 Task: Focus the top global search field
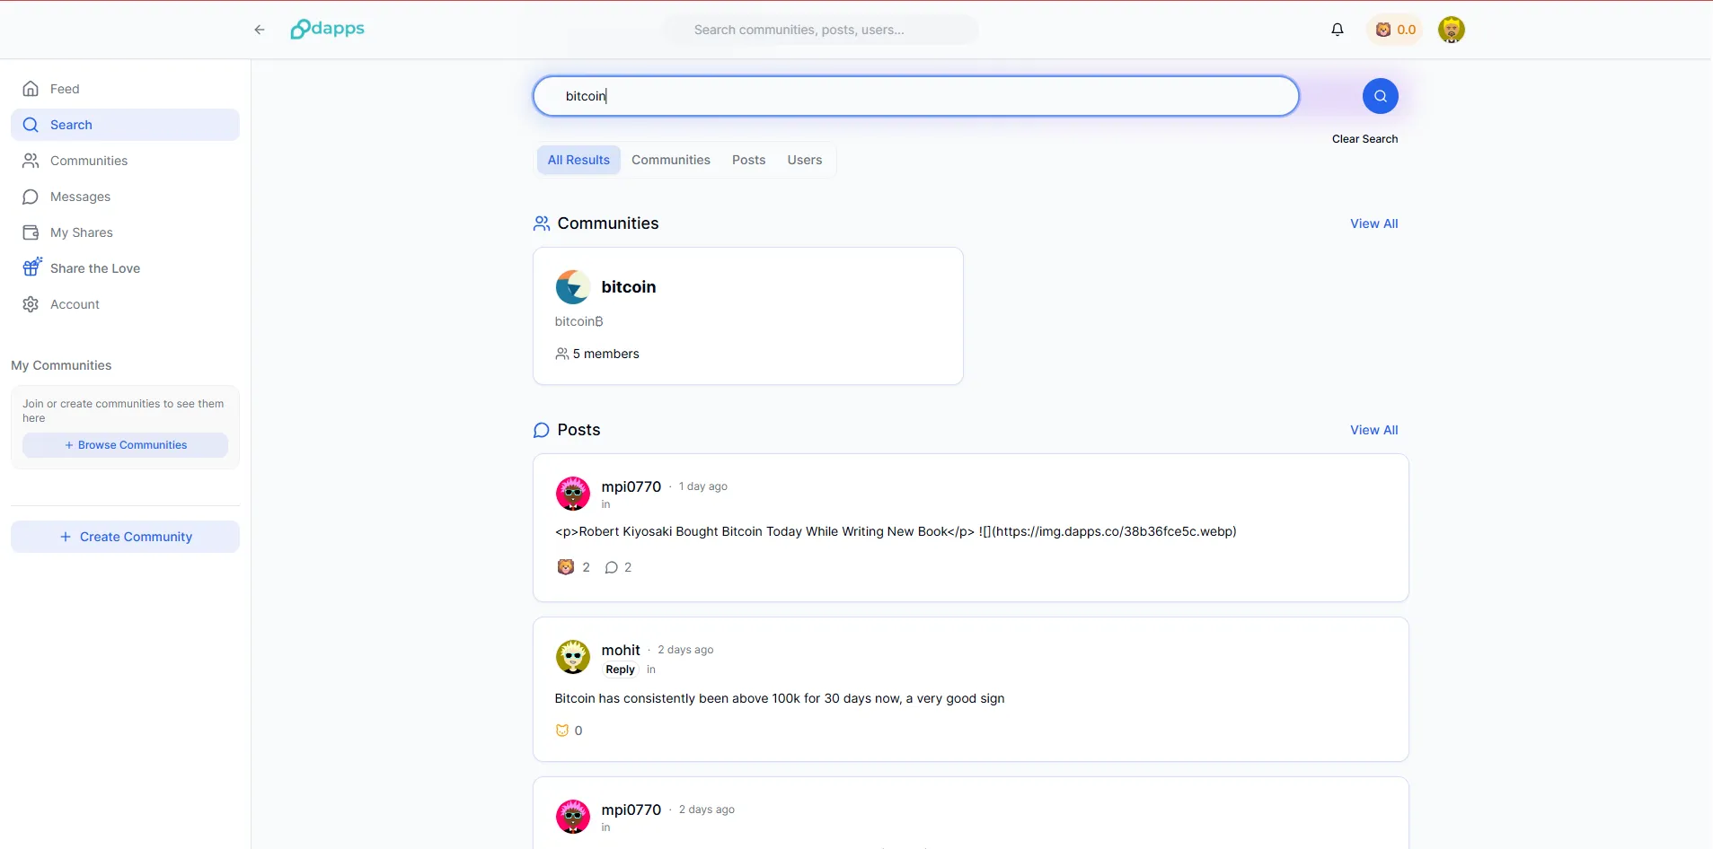[x=821, y=30]
